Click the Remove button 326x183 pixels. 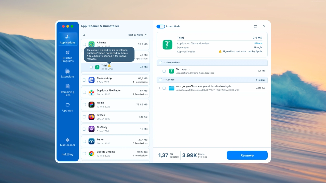[247, 155]
